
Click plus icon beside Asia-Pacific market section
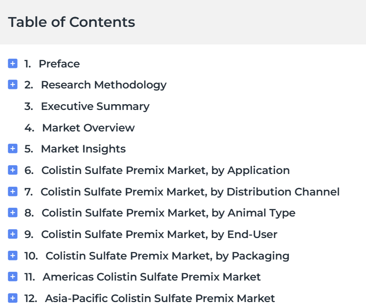tap(13, 298)
